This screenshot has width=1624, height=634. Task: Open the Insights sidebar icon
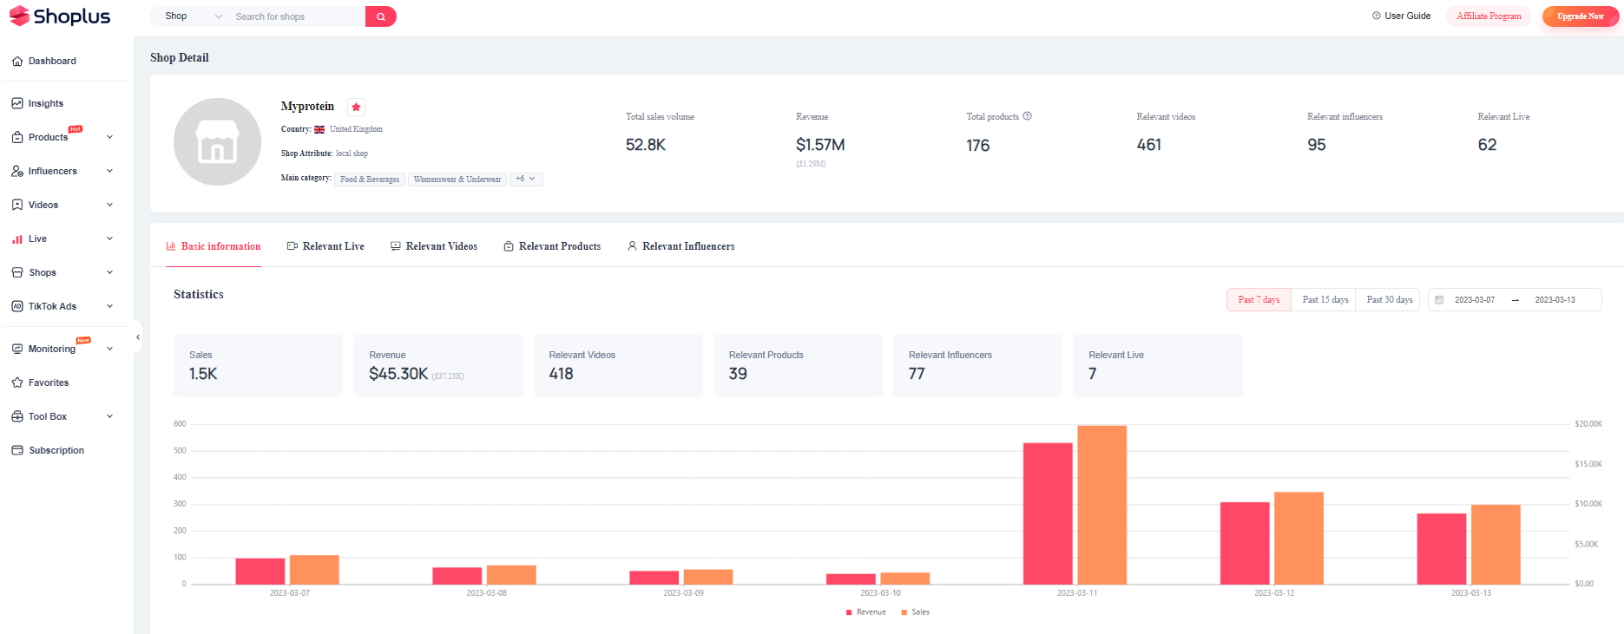tap(17, 103)
